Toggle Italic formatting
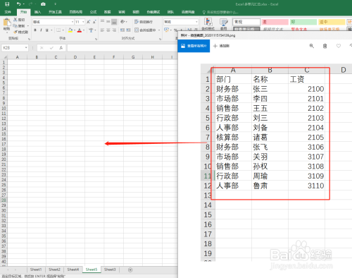Viewport: 352px width, 278px height. (41, 30)
